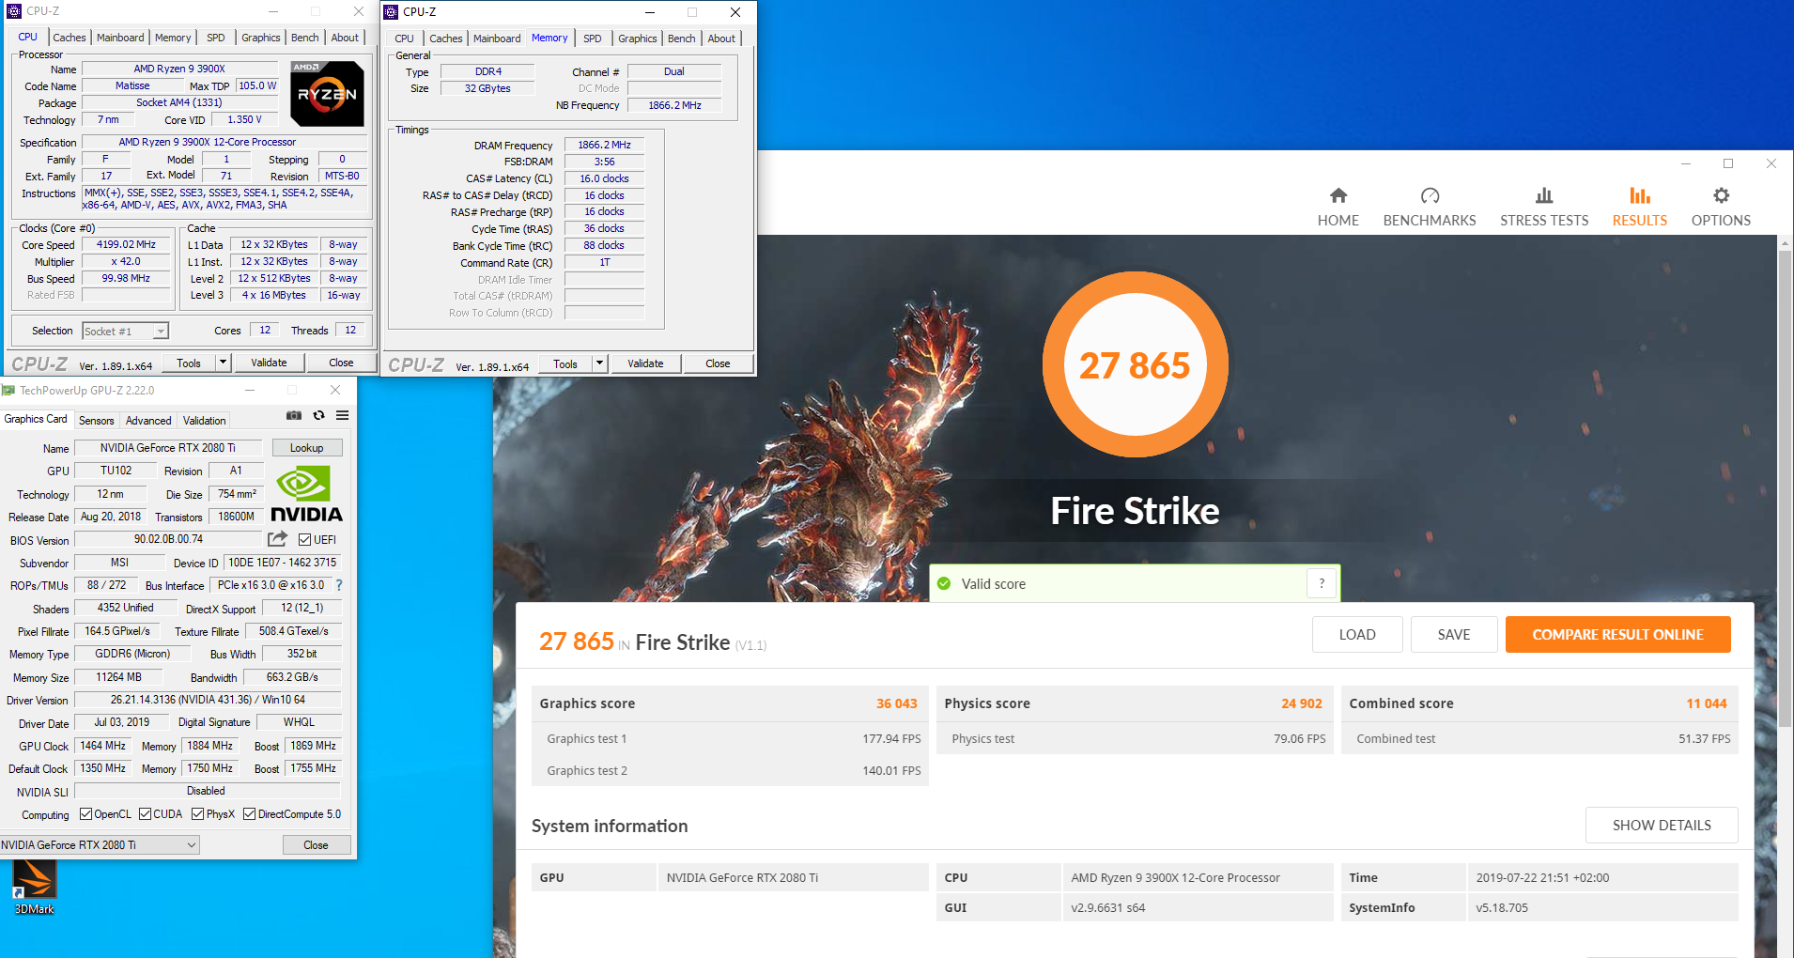
Task: Open the Options gear icon in 3DMark
Action: 1721,195
